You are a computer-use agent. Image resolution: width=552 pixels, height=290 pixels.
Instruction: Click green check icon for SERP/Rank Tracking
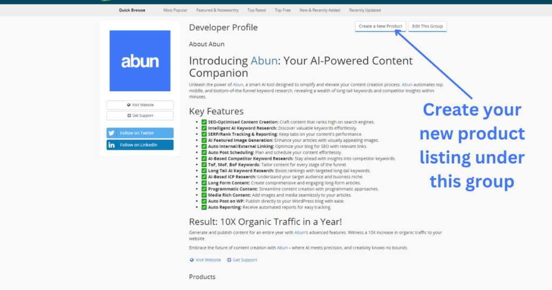[x=204, y=134]
